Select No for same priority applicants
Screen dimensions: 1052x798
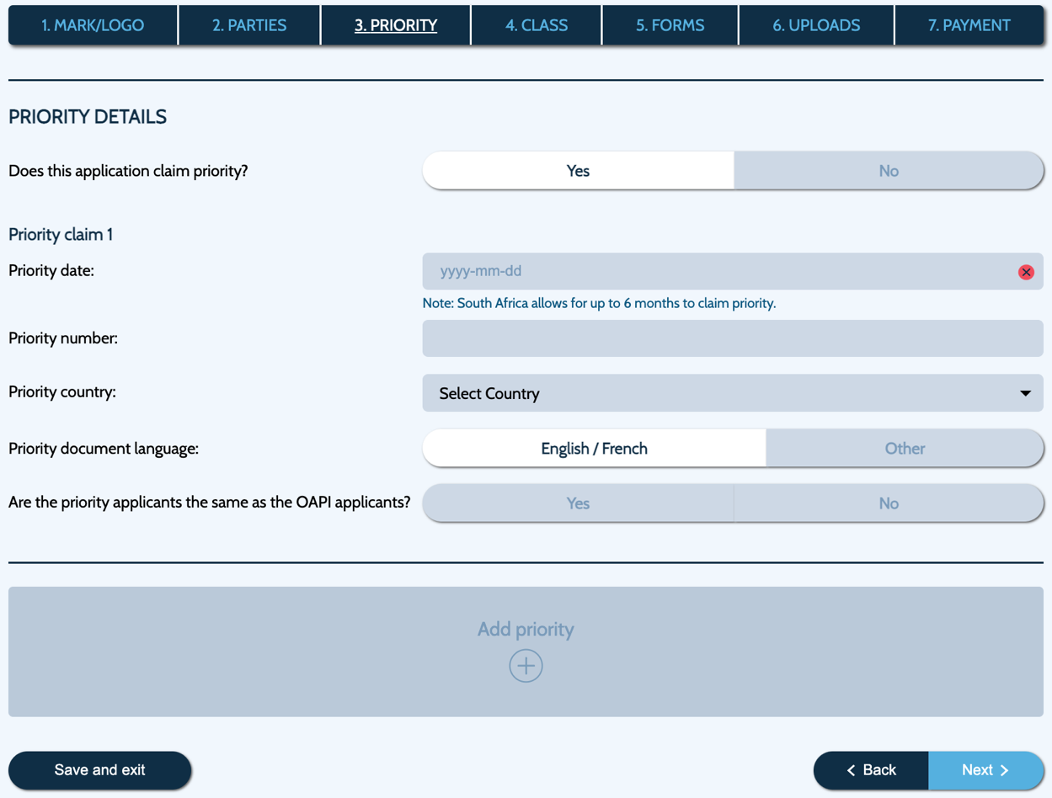coord(888,503)
